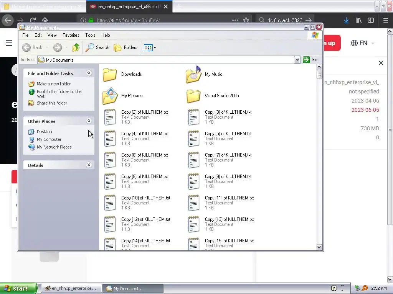
Task: Open the EN language dropdown on webpage
Action: [362, 43]
